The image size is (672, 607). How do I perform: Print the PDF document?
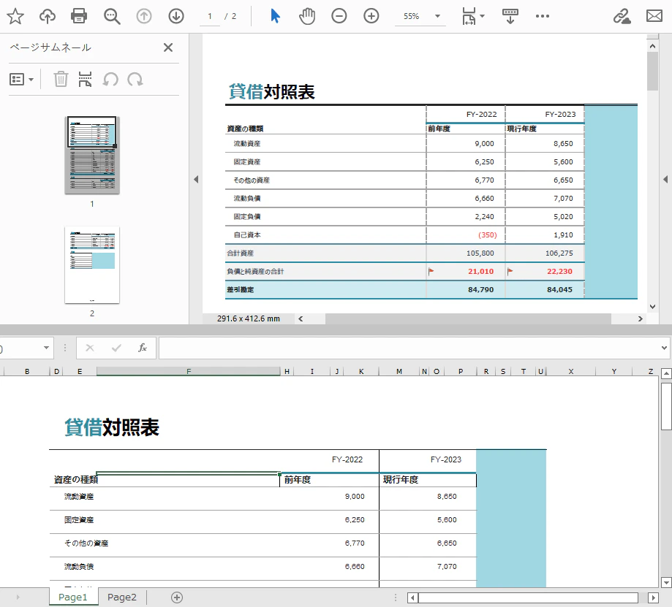(78, 15)
